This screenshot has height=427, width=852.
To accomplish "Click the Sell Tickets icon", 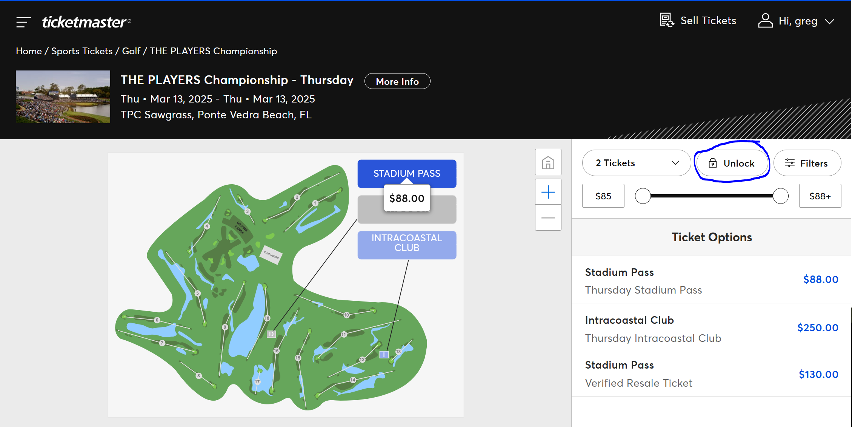I will click(x=667, y=20).
